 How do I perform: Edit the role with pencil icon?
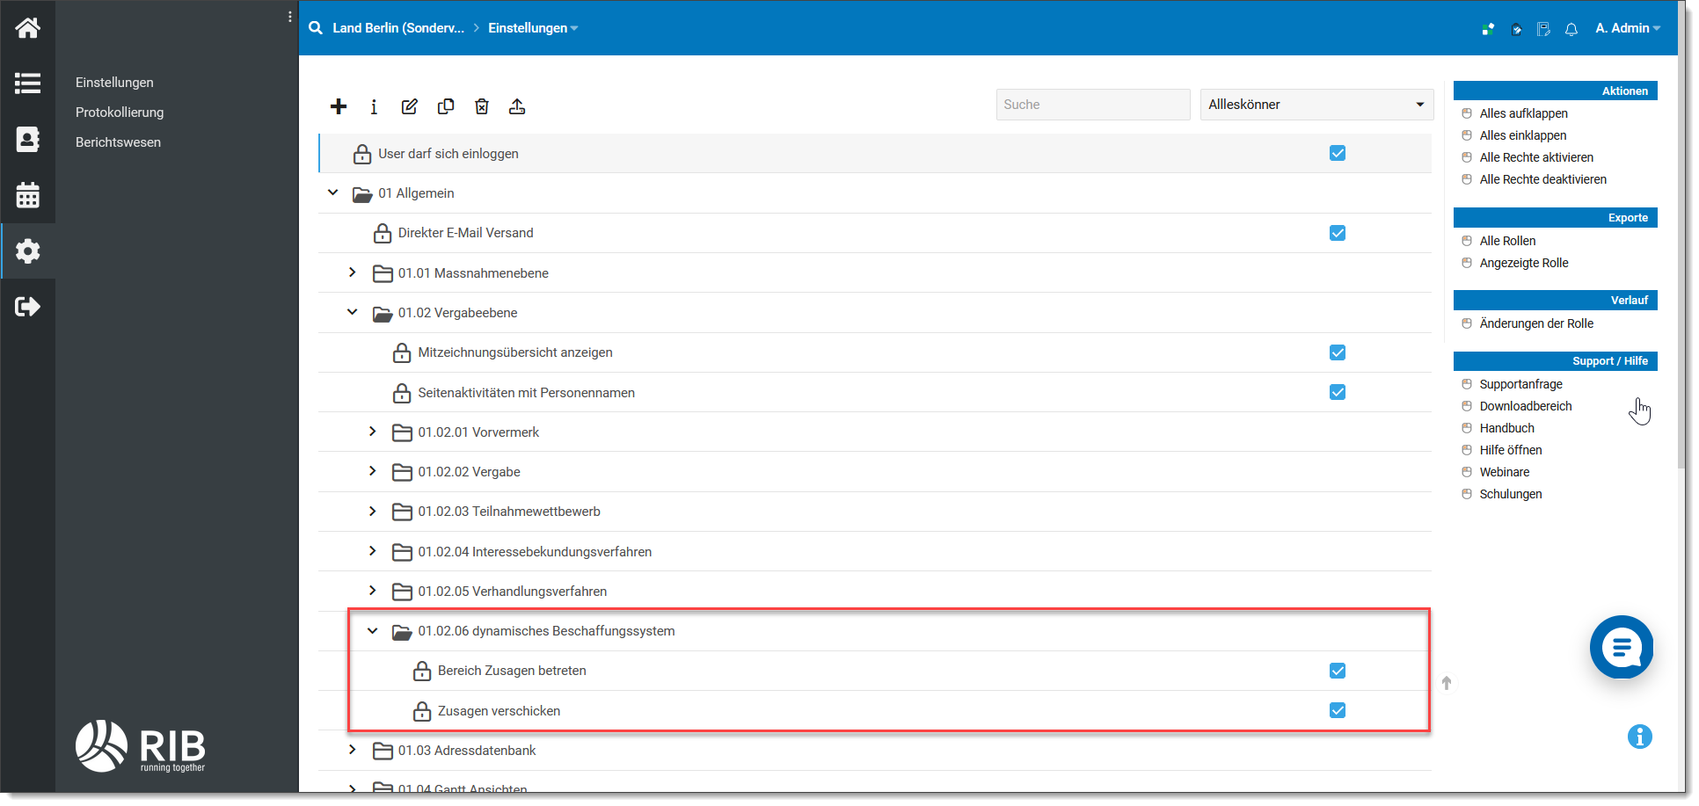410,106
